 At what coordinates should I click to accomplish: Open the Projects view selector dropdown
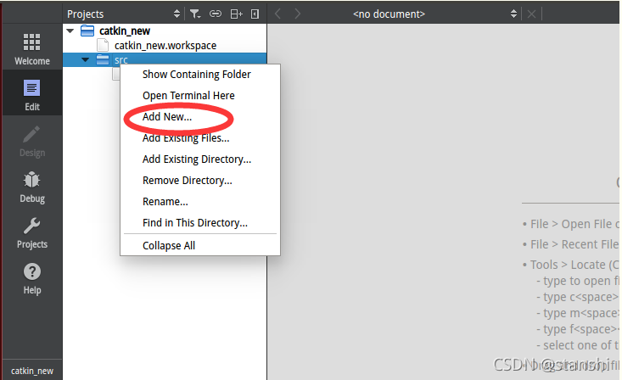123,14
